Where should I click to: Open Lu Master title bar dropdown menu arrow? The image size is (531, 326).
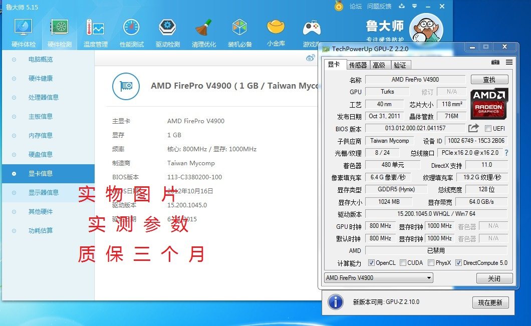414,6
